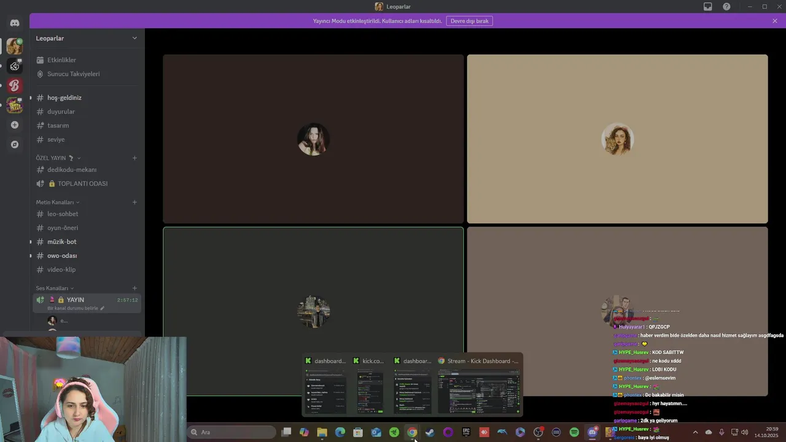Select the top-right participant video tile avatar
The height and width of the screenshot is (442, 786).
click(617, 139)
